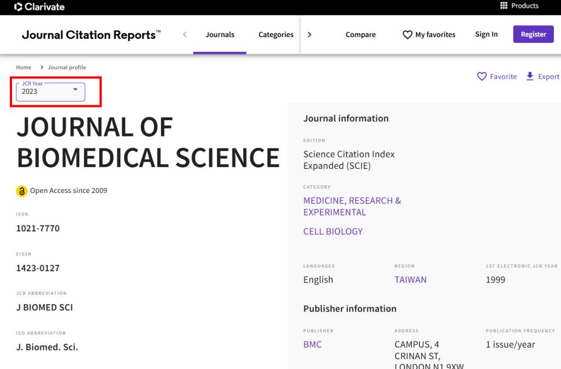Click the Journal information heading
Viewport: 561px width, 369px height.
346,118
